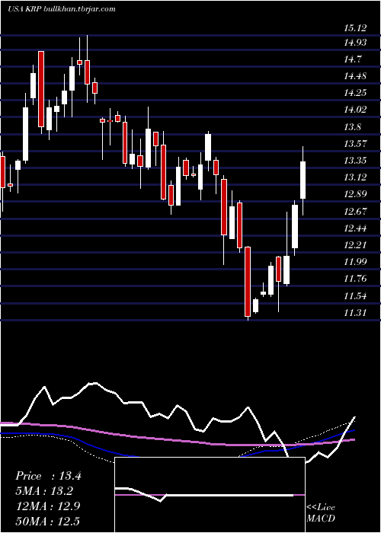This screenshot has height=533, width=381.
Task: Click the 'USA KRP bullkhan.tbrjar.com' chart title
Action: click(62, 9)
